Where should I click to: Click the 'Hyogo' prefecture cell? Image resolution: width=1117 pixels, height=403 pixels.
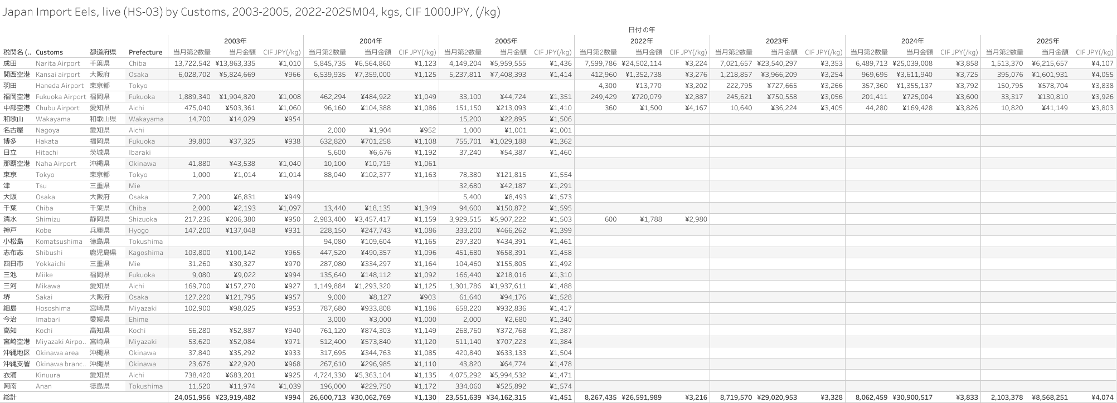click(x=139, y=230)
